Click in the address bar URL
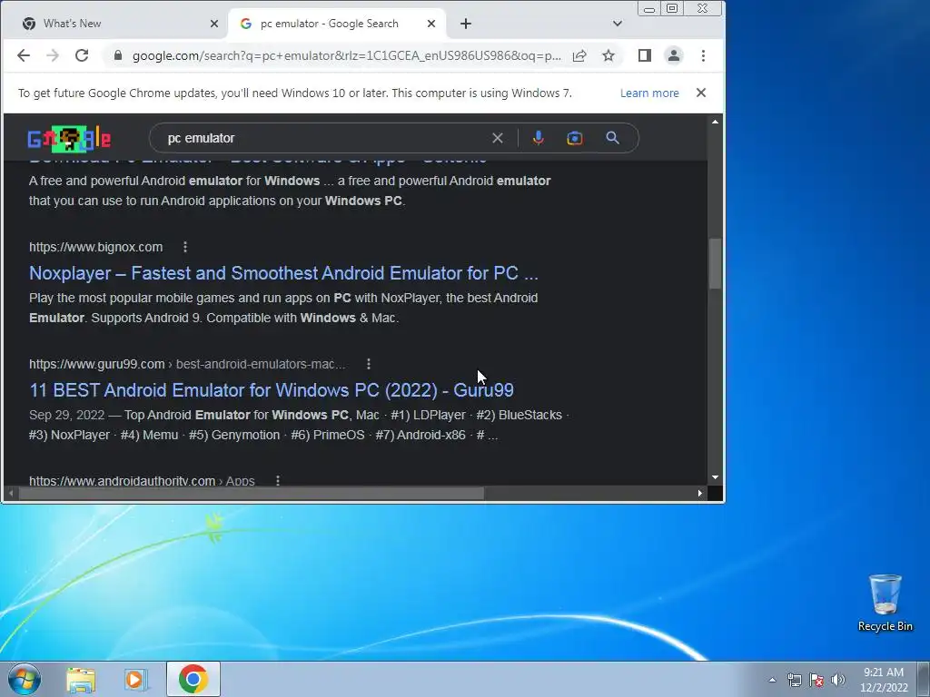The height and width of the screenshot is (697, 930). coord(346,55)
